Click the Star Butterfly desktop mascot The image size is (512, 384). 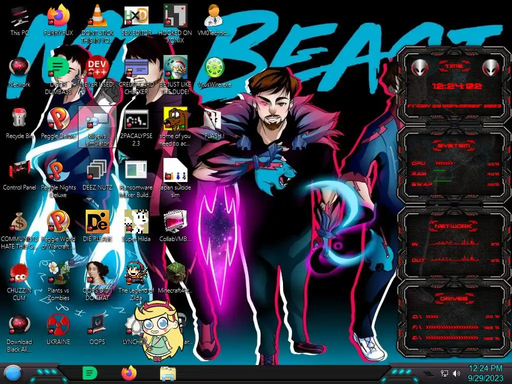point(158,330)
